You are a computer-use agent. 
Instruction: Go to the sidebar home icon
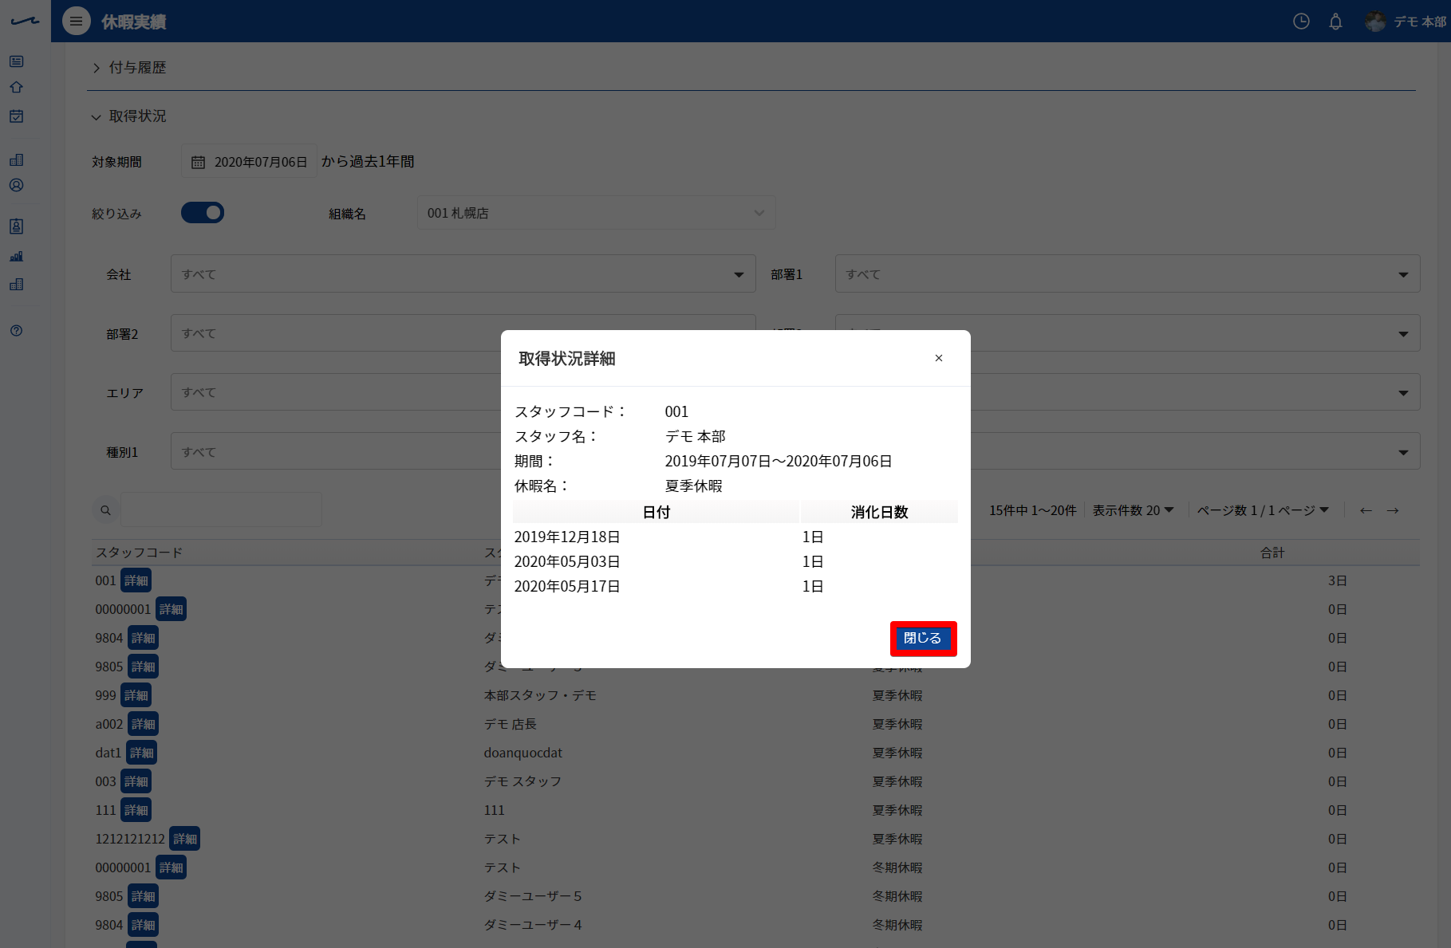[16, 88]
